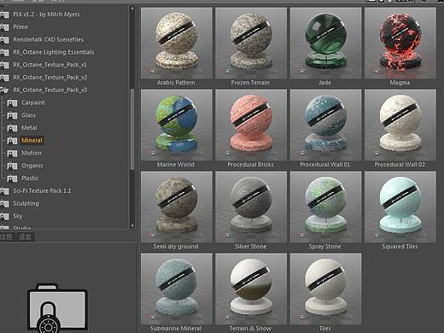
Task: Click the scroll up arrow of library tree
Action: point(132,9)
